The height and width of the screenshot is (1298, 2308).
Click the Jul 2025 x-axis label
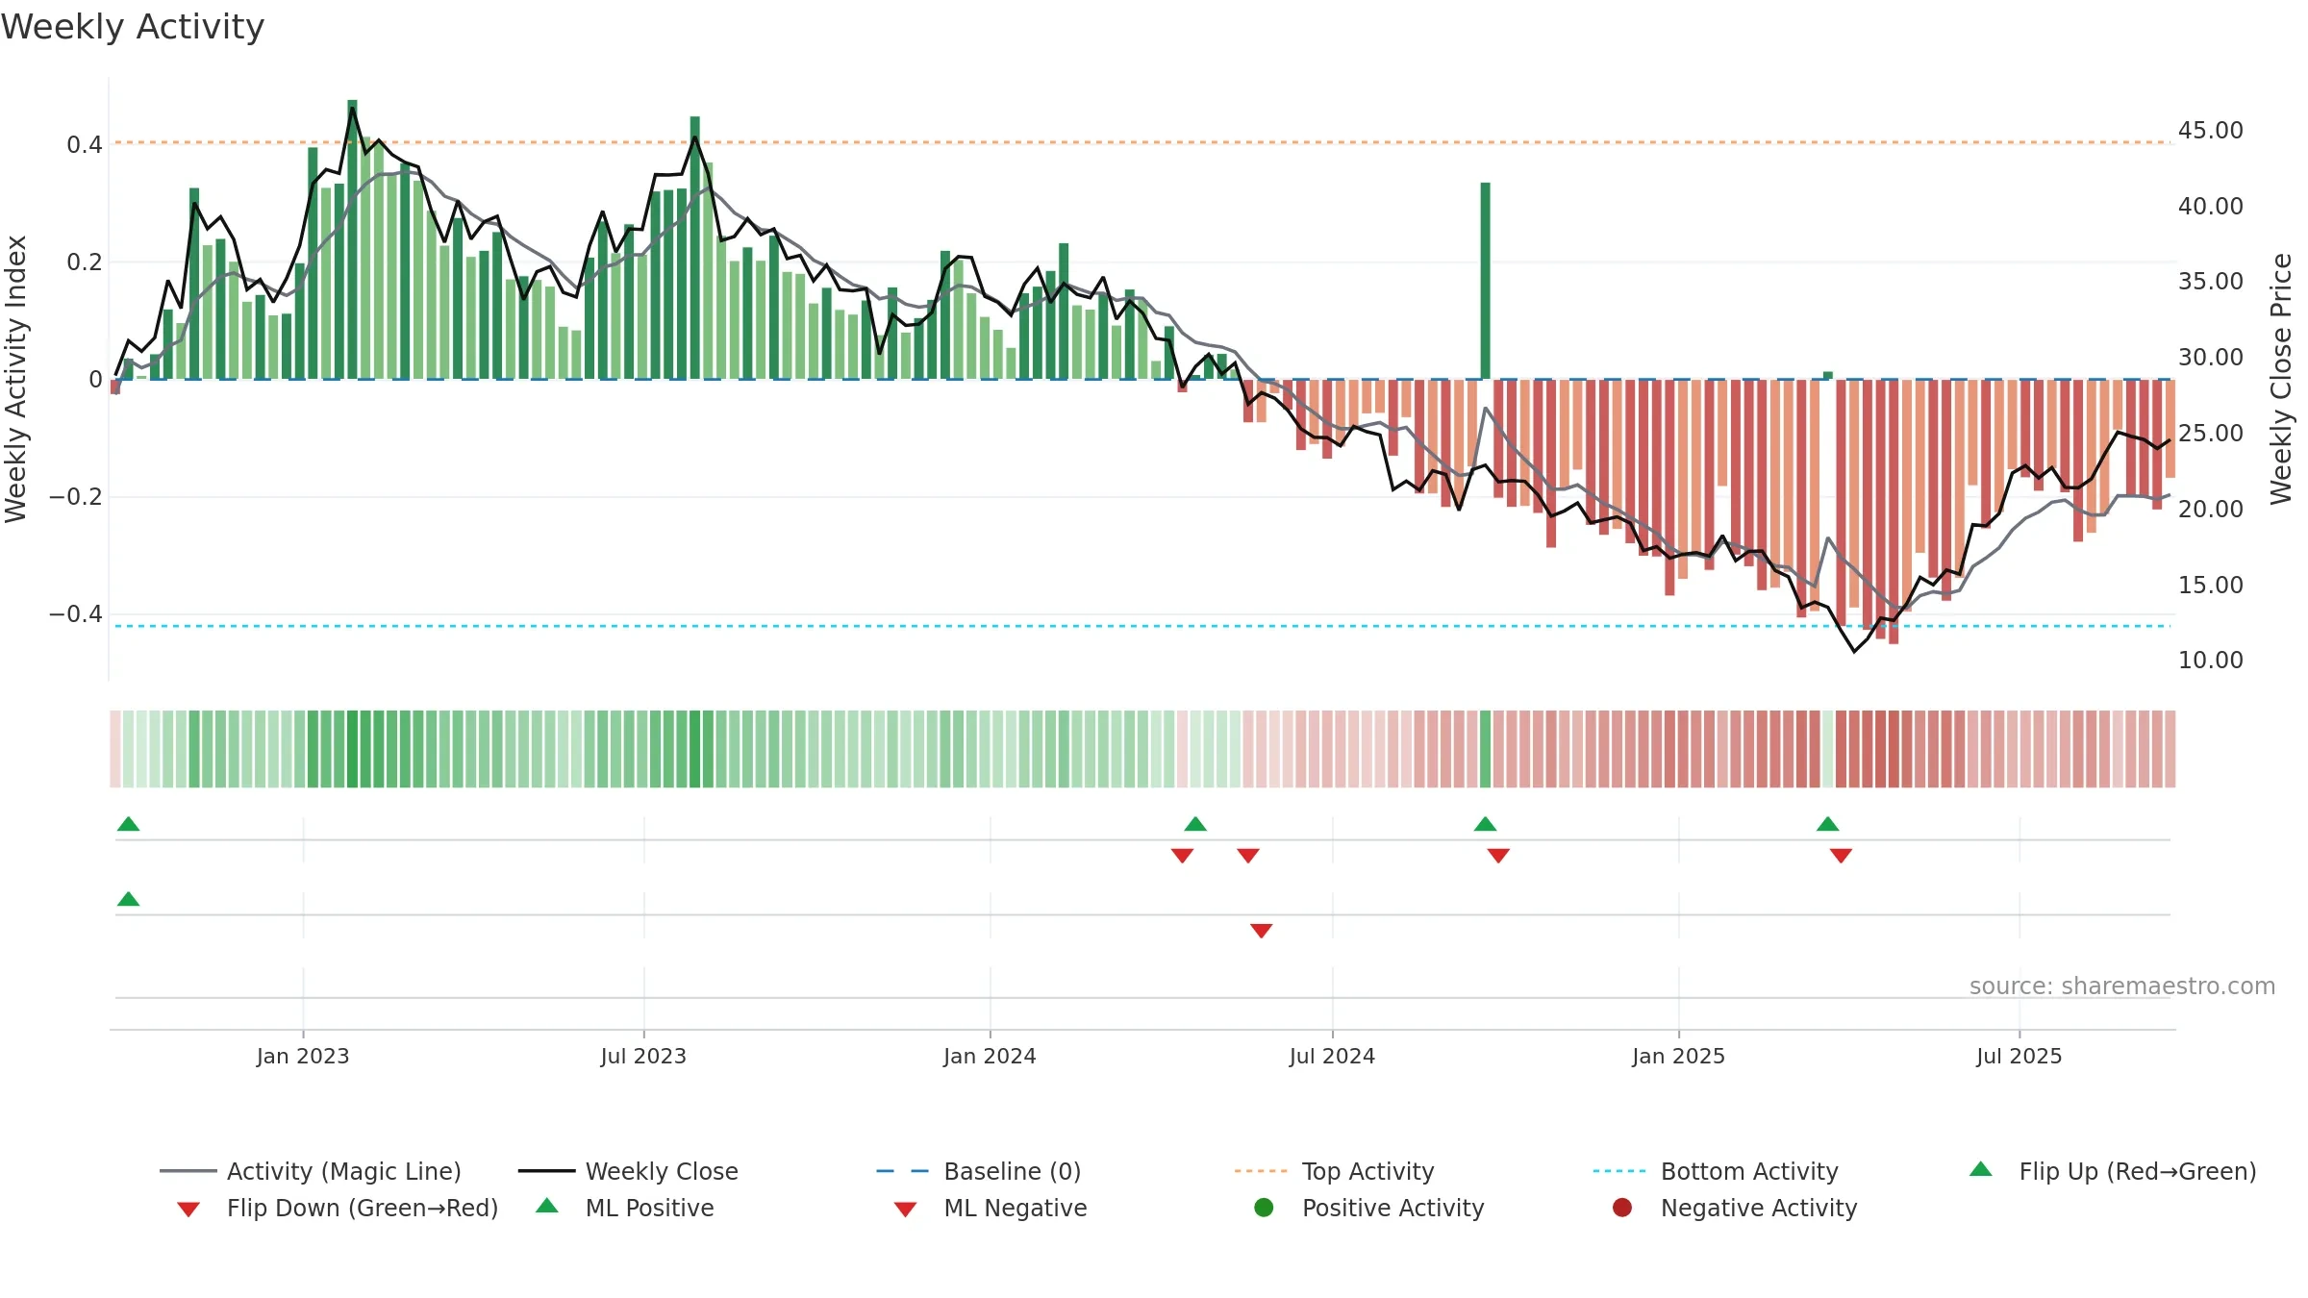pyautogui.click(x=2019, y=1056)
